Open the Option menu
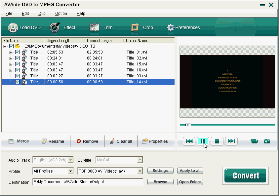The width and height of the screenshot is (279, 196). pos(61,14)
